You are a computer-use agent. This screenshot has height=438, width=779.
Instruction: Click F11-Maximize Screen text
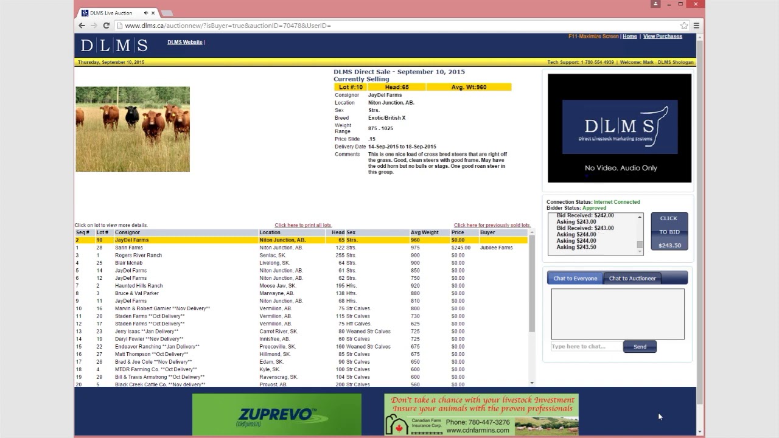click(x=593, y=36)
